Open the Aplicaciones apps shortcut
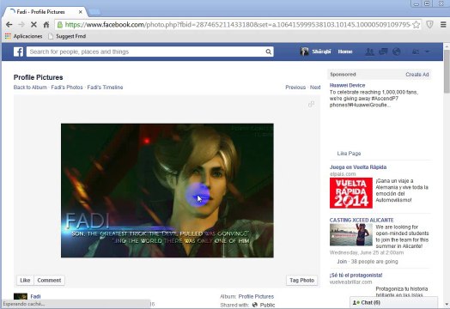 click(x=23, y=36)
